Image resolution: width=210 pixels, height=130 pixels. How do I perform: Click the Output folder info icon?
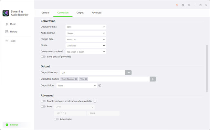click(x=100, y=85)
